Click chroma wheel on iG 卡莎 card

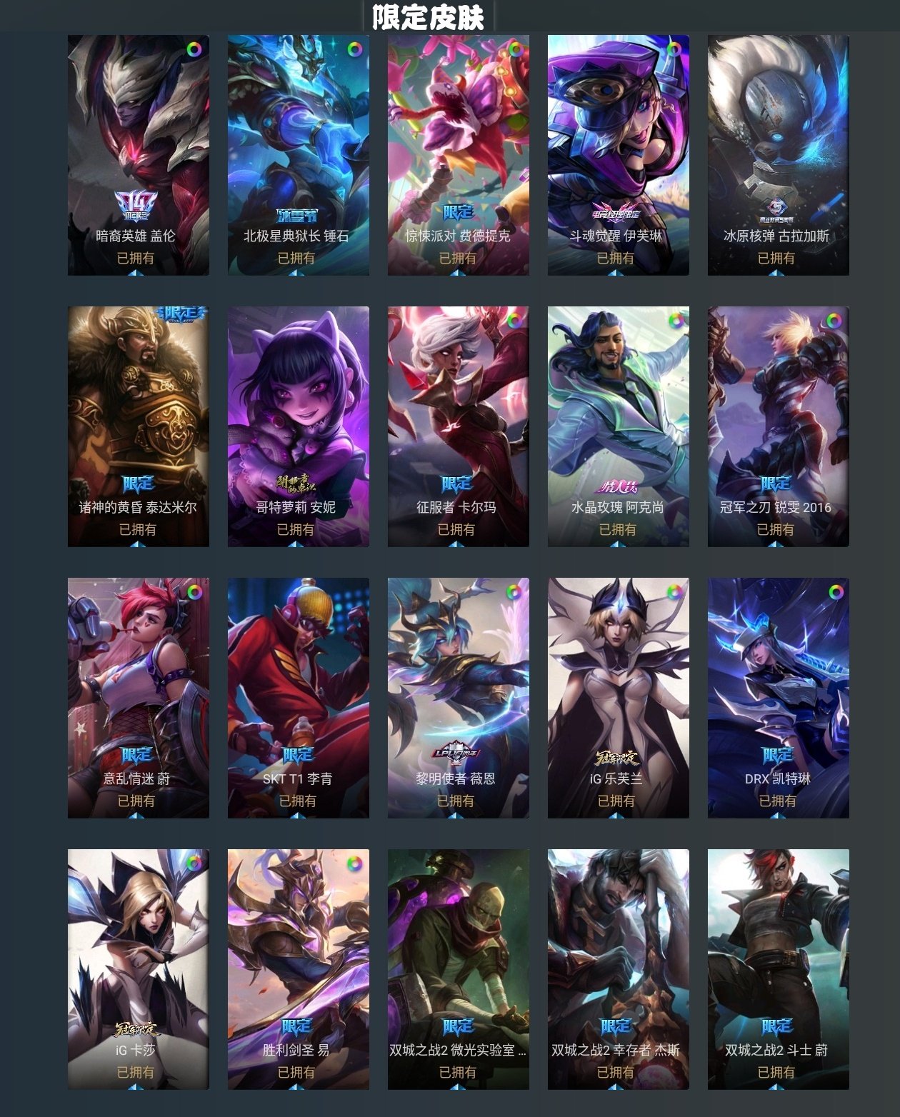(194, 863)
